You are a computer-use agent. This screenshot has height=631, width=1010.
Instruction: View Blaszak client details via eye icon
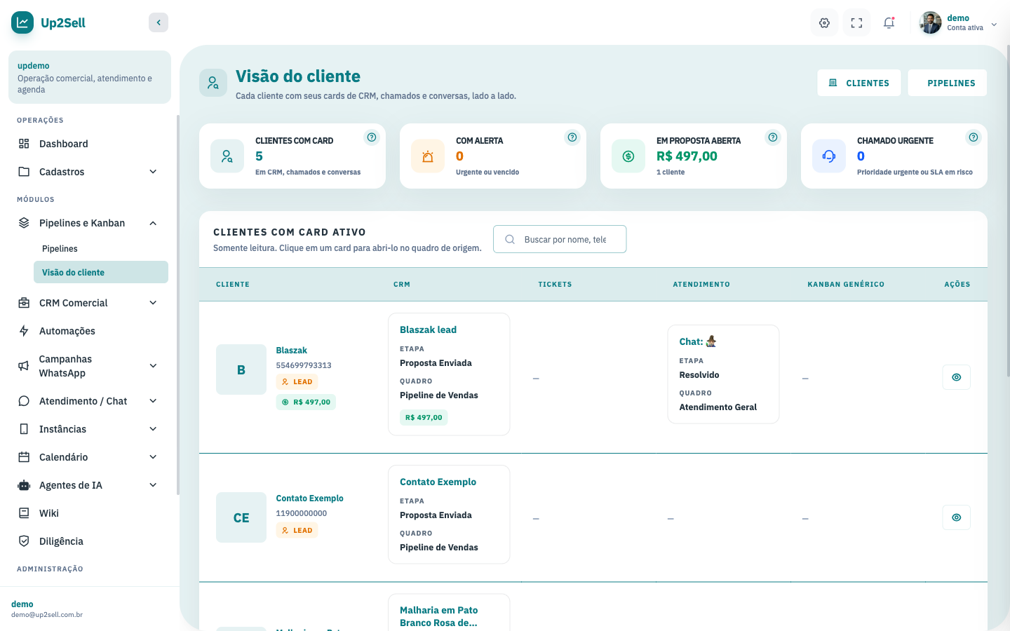point(957,377)
